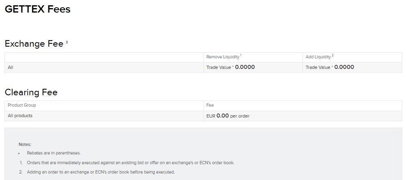
Task: Click note 1 about immediately executed orders
Action: click(130, 163)
